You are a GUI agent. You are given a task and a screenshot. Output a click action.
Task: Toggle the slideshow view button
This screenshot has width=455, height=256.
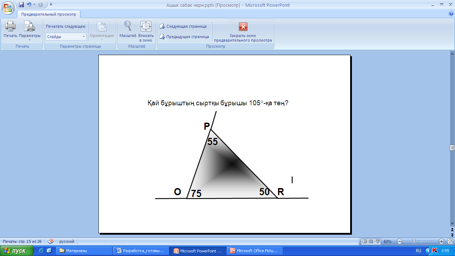pyautogui.click(x=378, y=241)
